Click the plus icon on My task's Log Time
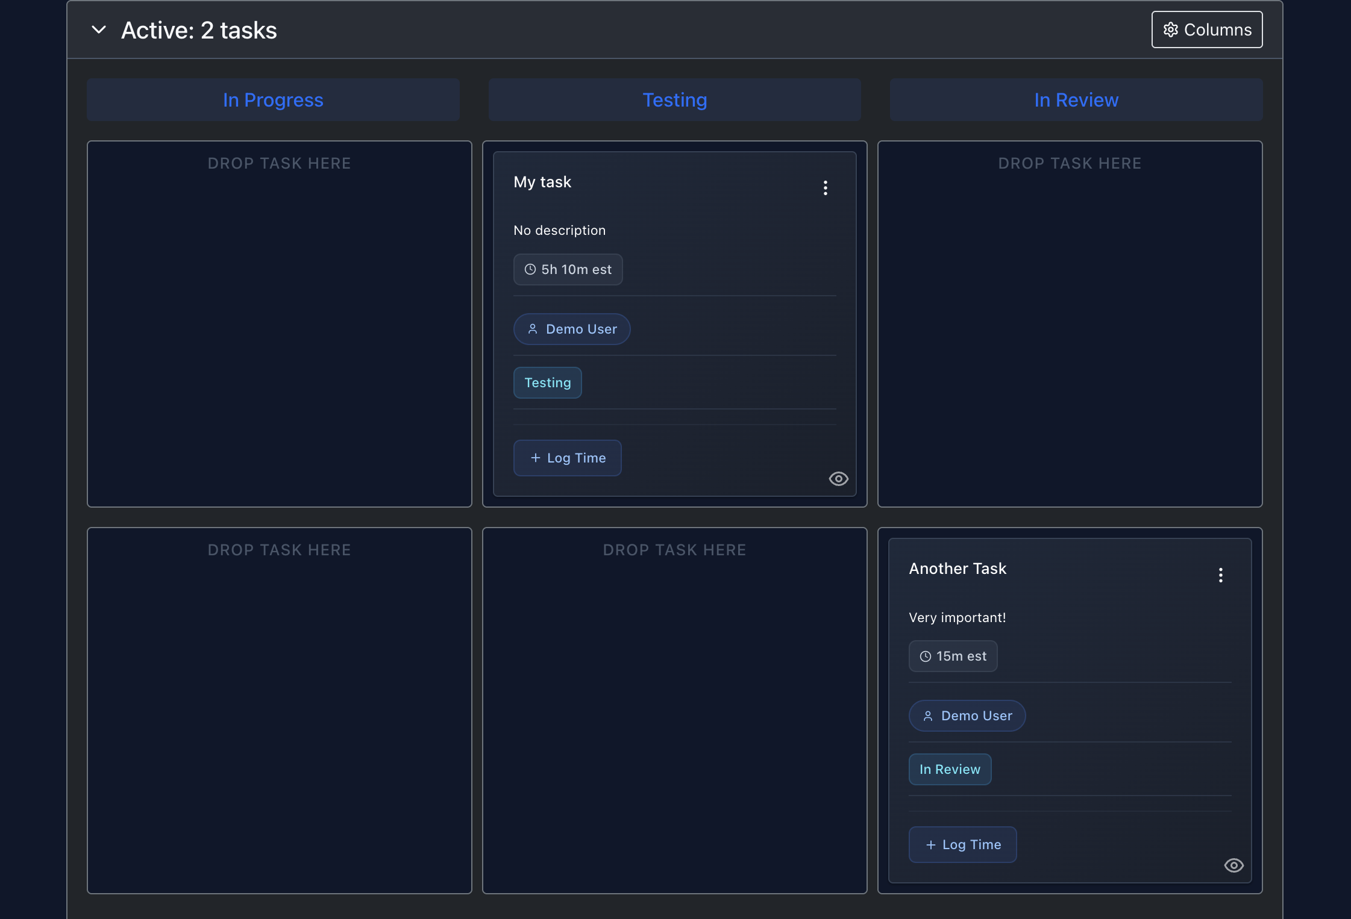Image resolution: width=1351 pixels, height=919 pixels. click(x=534, y=458)
